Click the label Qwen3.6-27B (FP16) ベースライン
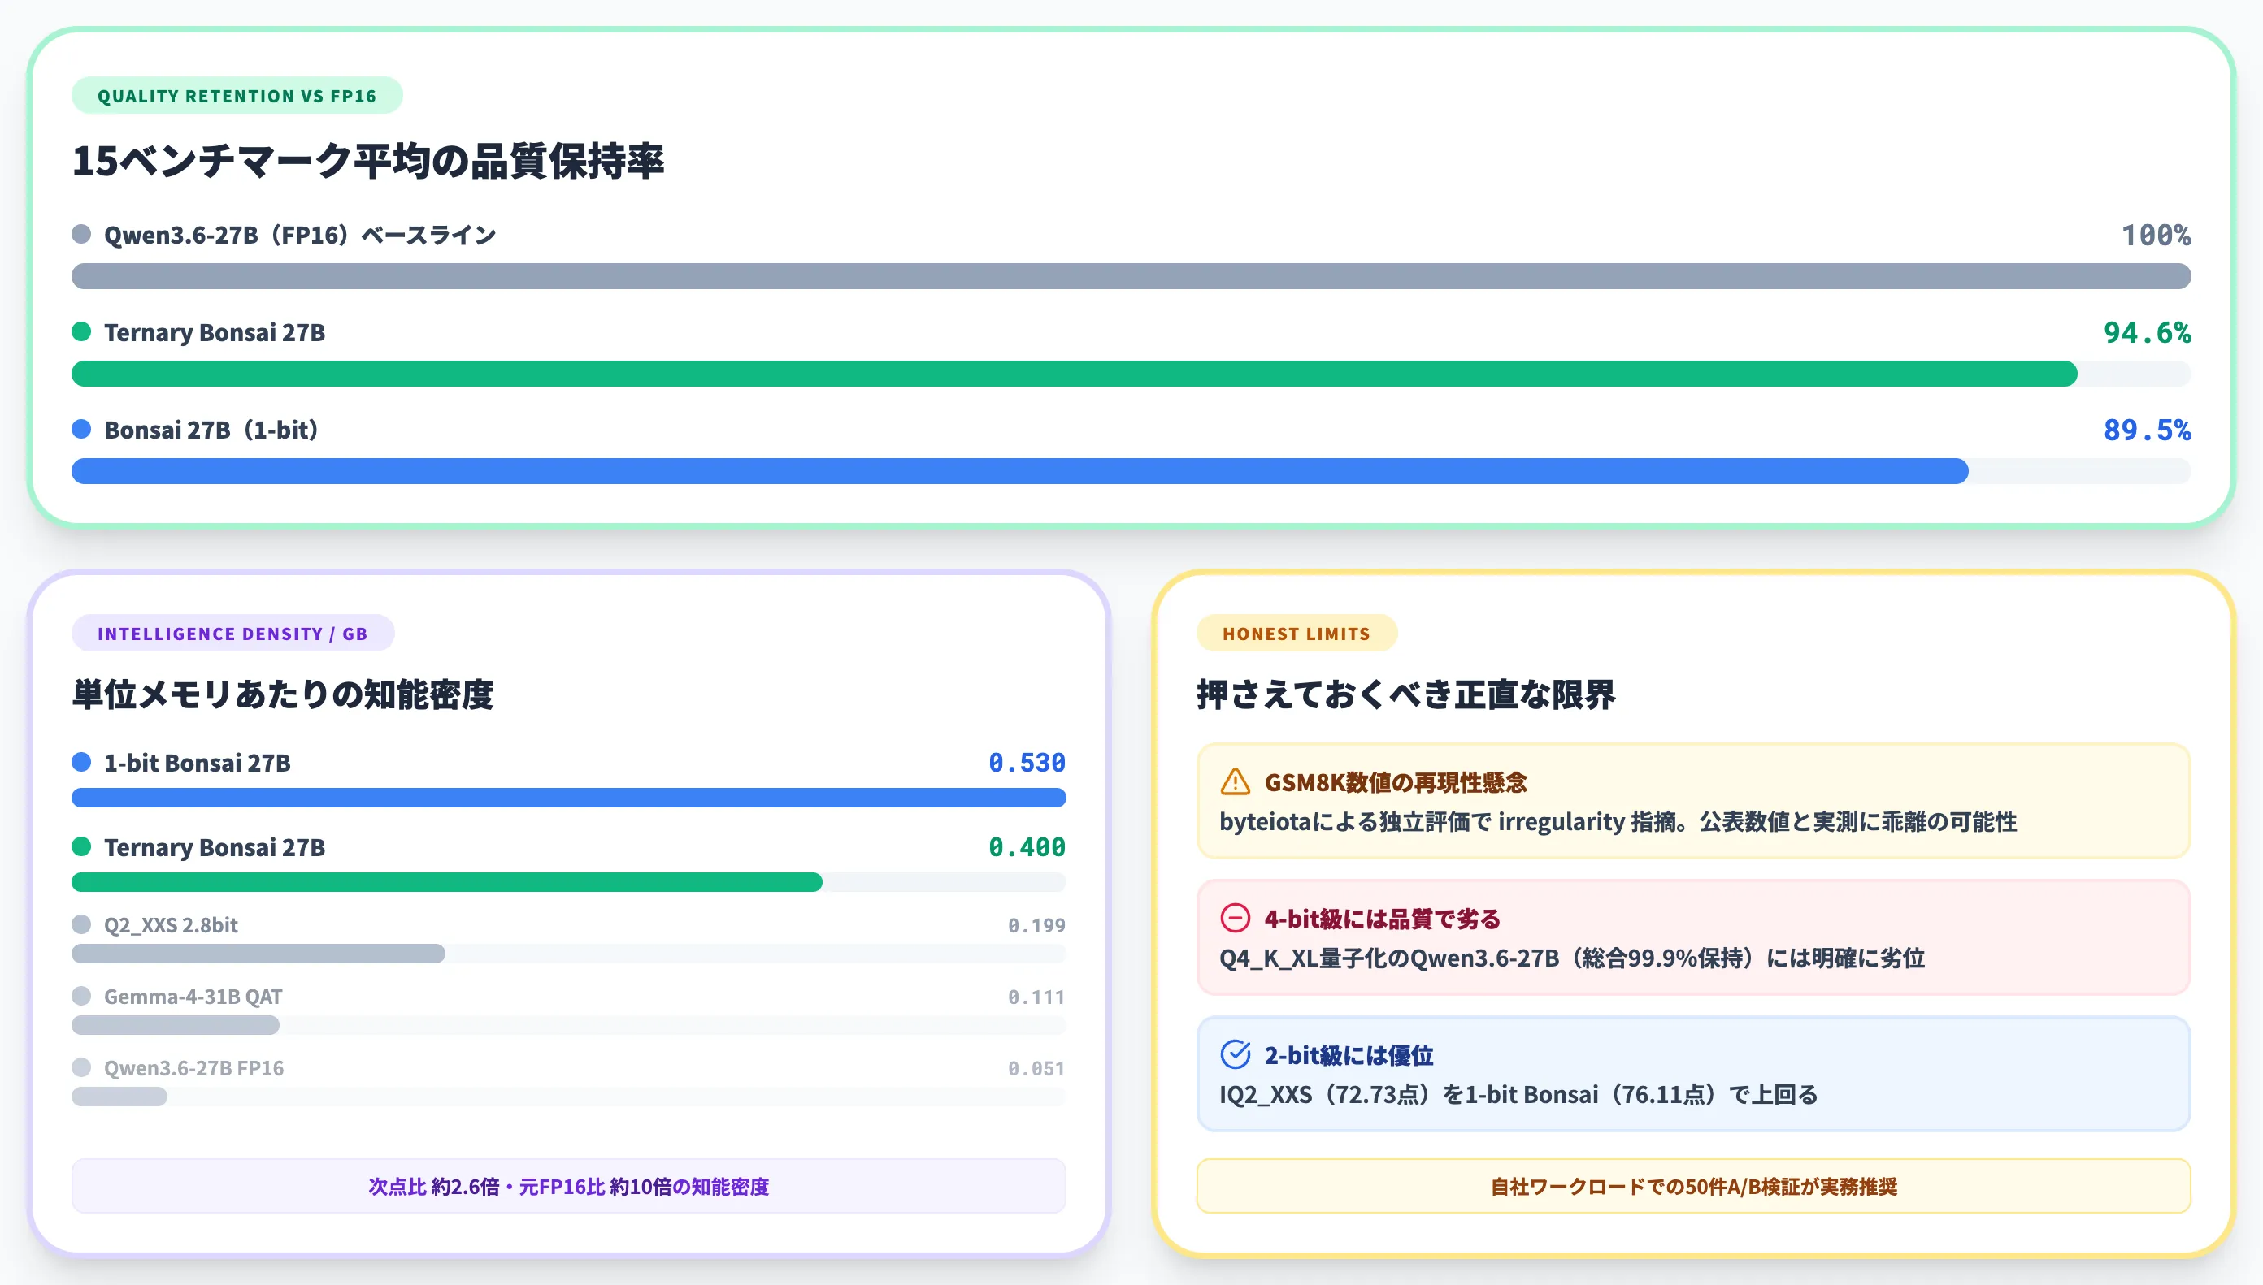Viewport: 2263px width, 1285px height. click(x=300, y=235)
